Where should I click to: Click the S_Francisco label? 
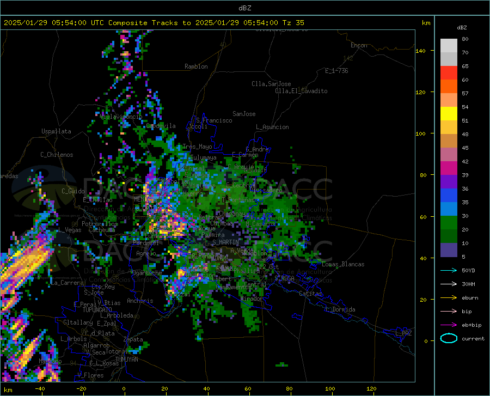point(214,120)
